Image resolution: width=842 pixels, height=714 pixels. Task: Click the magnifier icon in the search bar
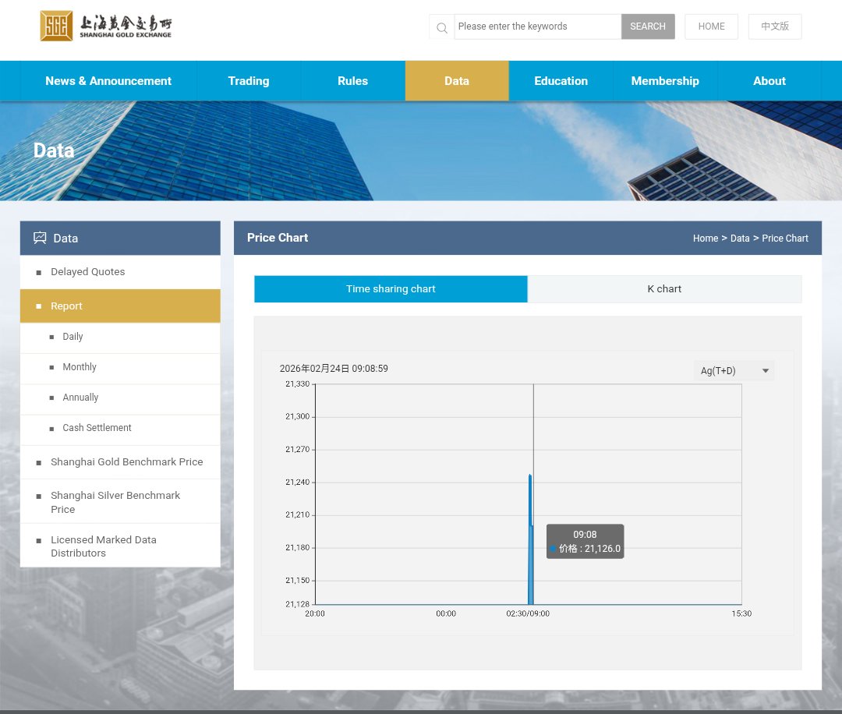coord(441,27)
